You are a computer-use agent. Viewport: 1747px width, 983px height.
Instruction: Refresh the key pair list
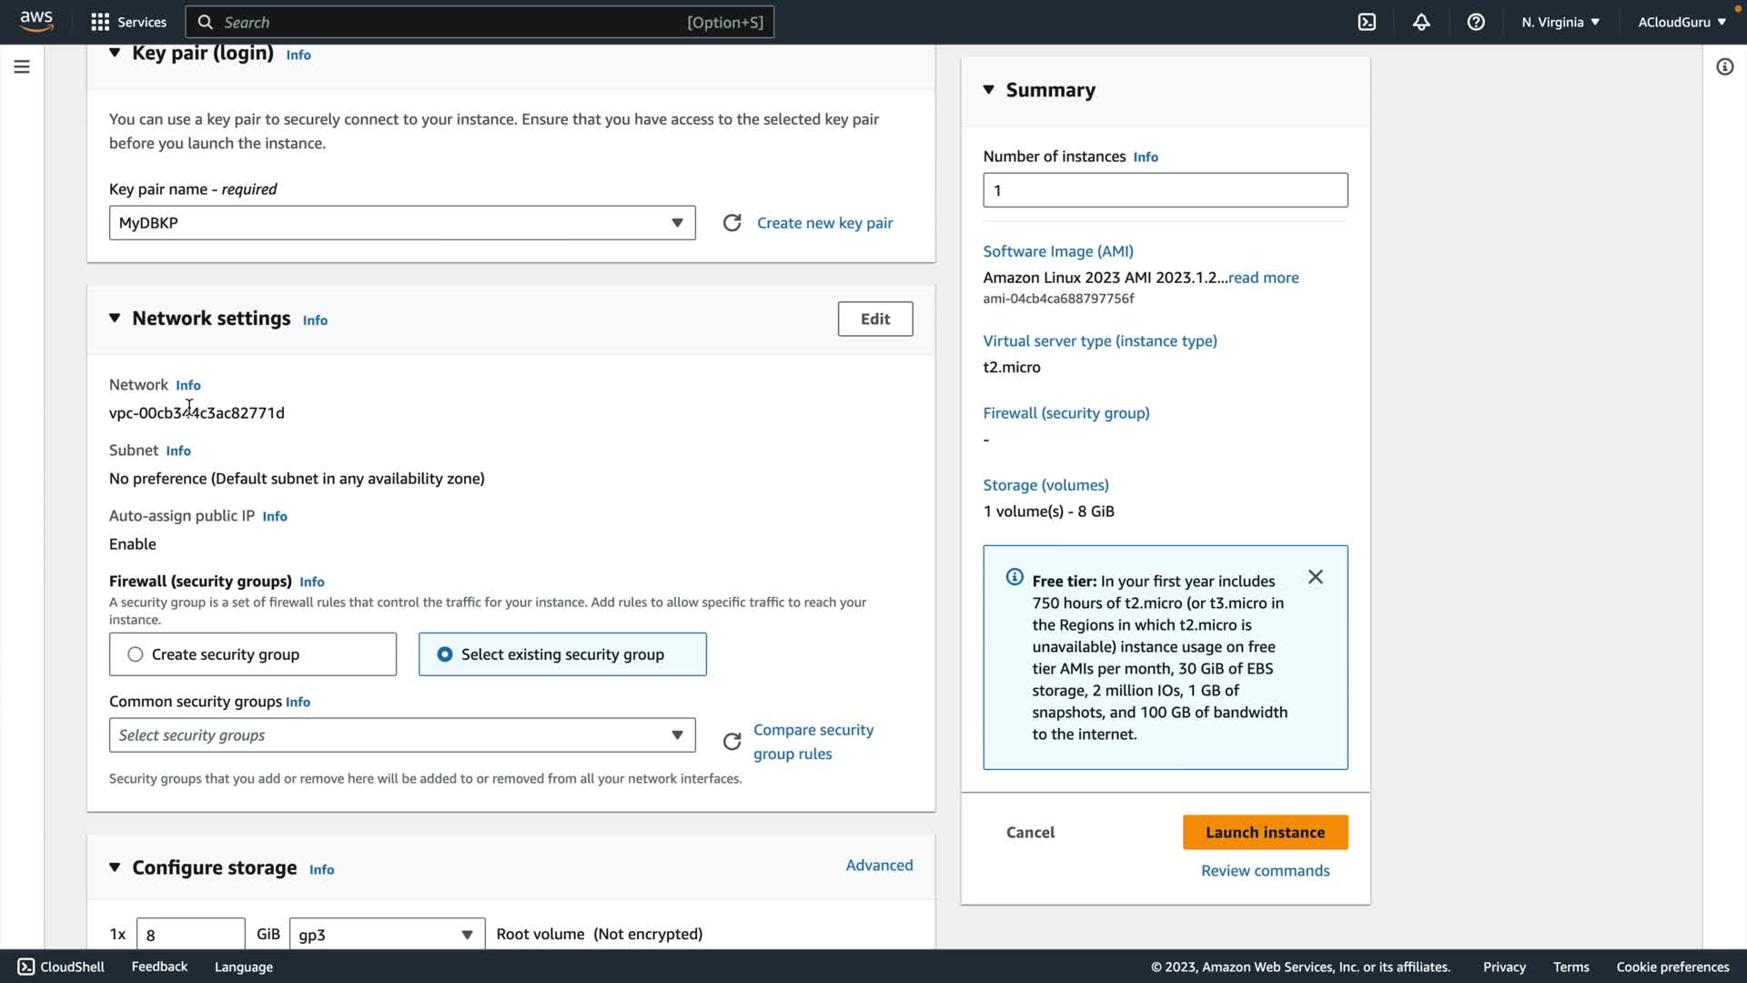click(732, 223)
